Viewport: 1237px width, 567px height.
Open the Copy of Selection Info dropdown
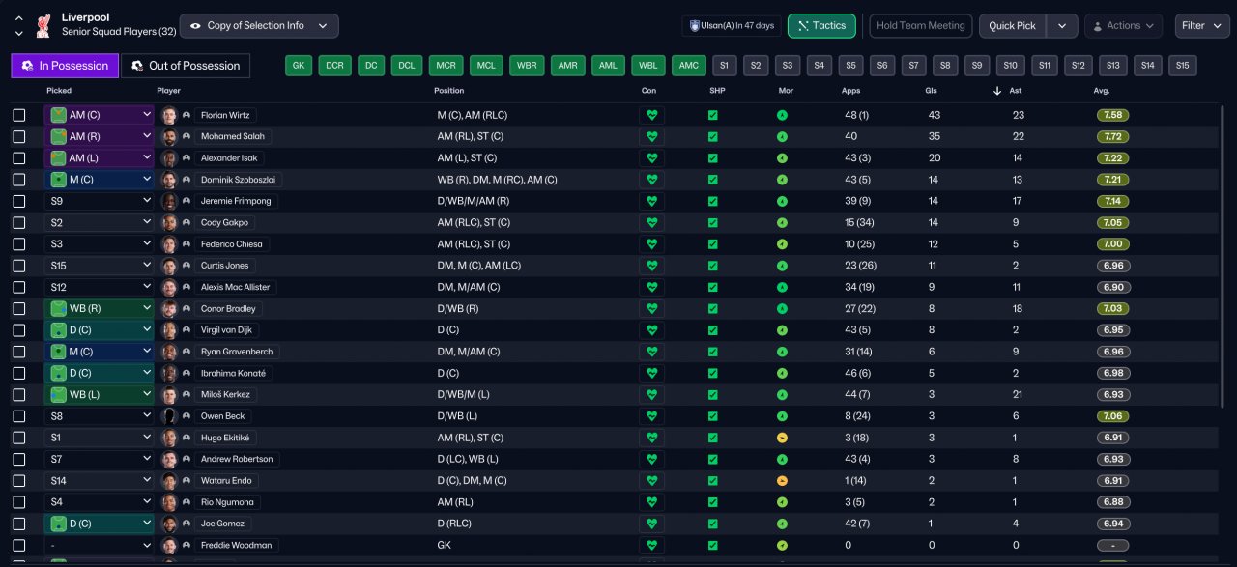pos(259,26)
